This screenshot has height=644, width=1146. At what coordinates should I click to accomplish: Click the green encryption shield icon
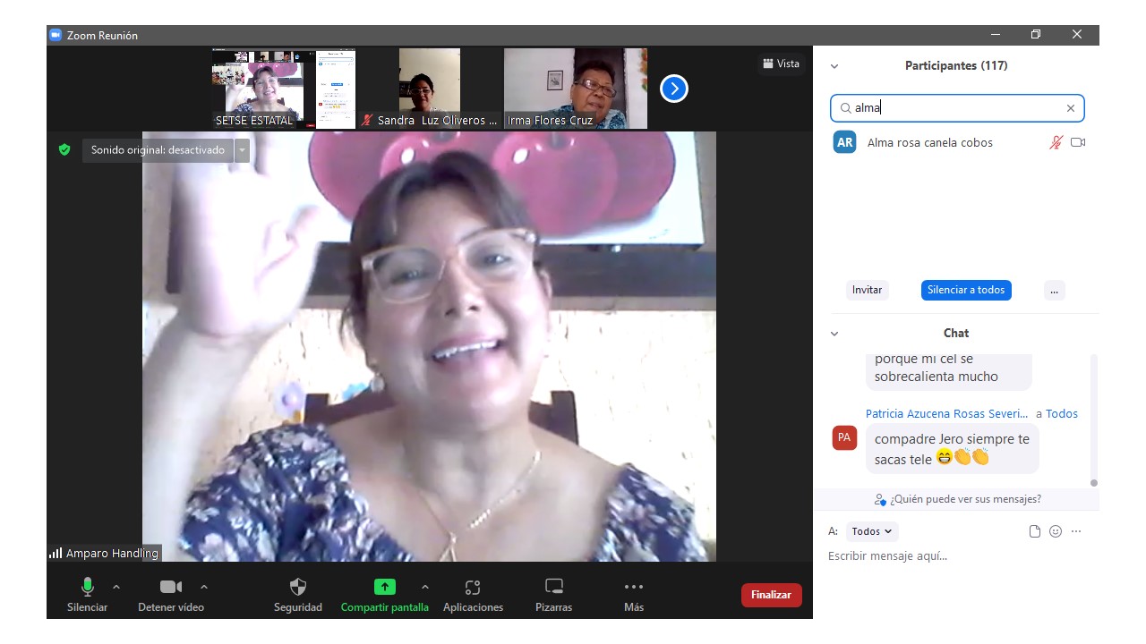coord(64,150)
